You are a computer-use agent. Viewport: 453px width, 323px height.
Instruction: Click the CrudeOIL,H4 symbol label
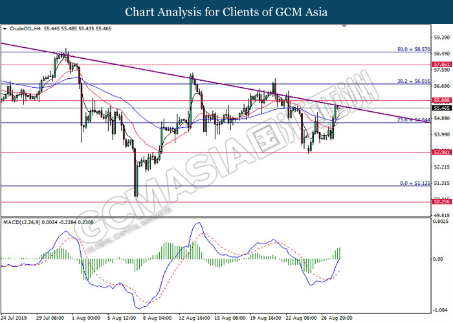[x=26, y=29]
